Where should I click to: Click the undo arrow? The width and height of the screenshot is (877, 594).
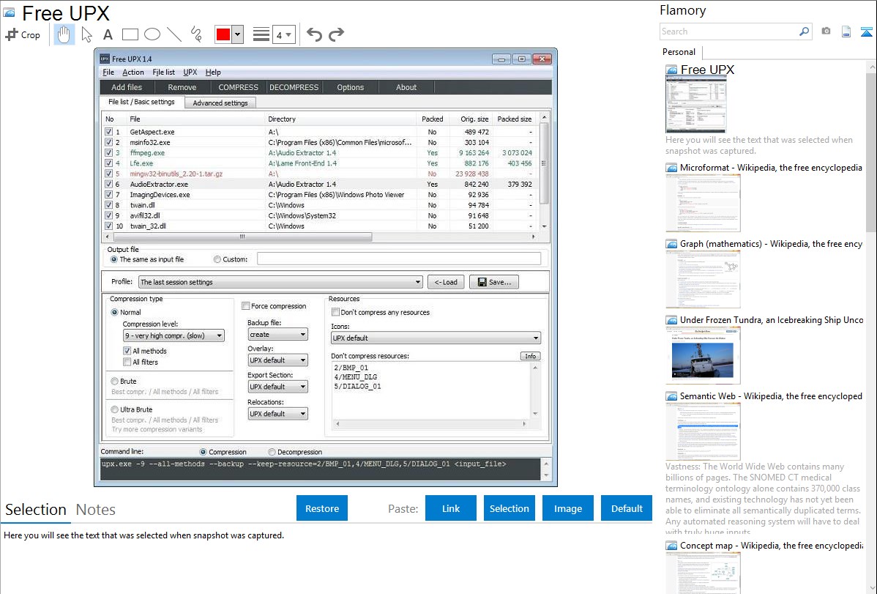coord(314,34)
